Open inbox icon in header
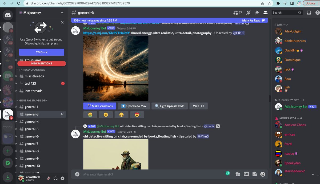320x184 pixels. point(309,13)
